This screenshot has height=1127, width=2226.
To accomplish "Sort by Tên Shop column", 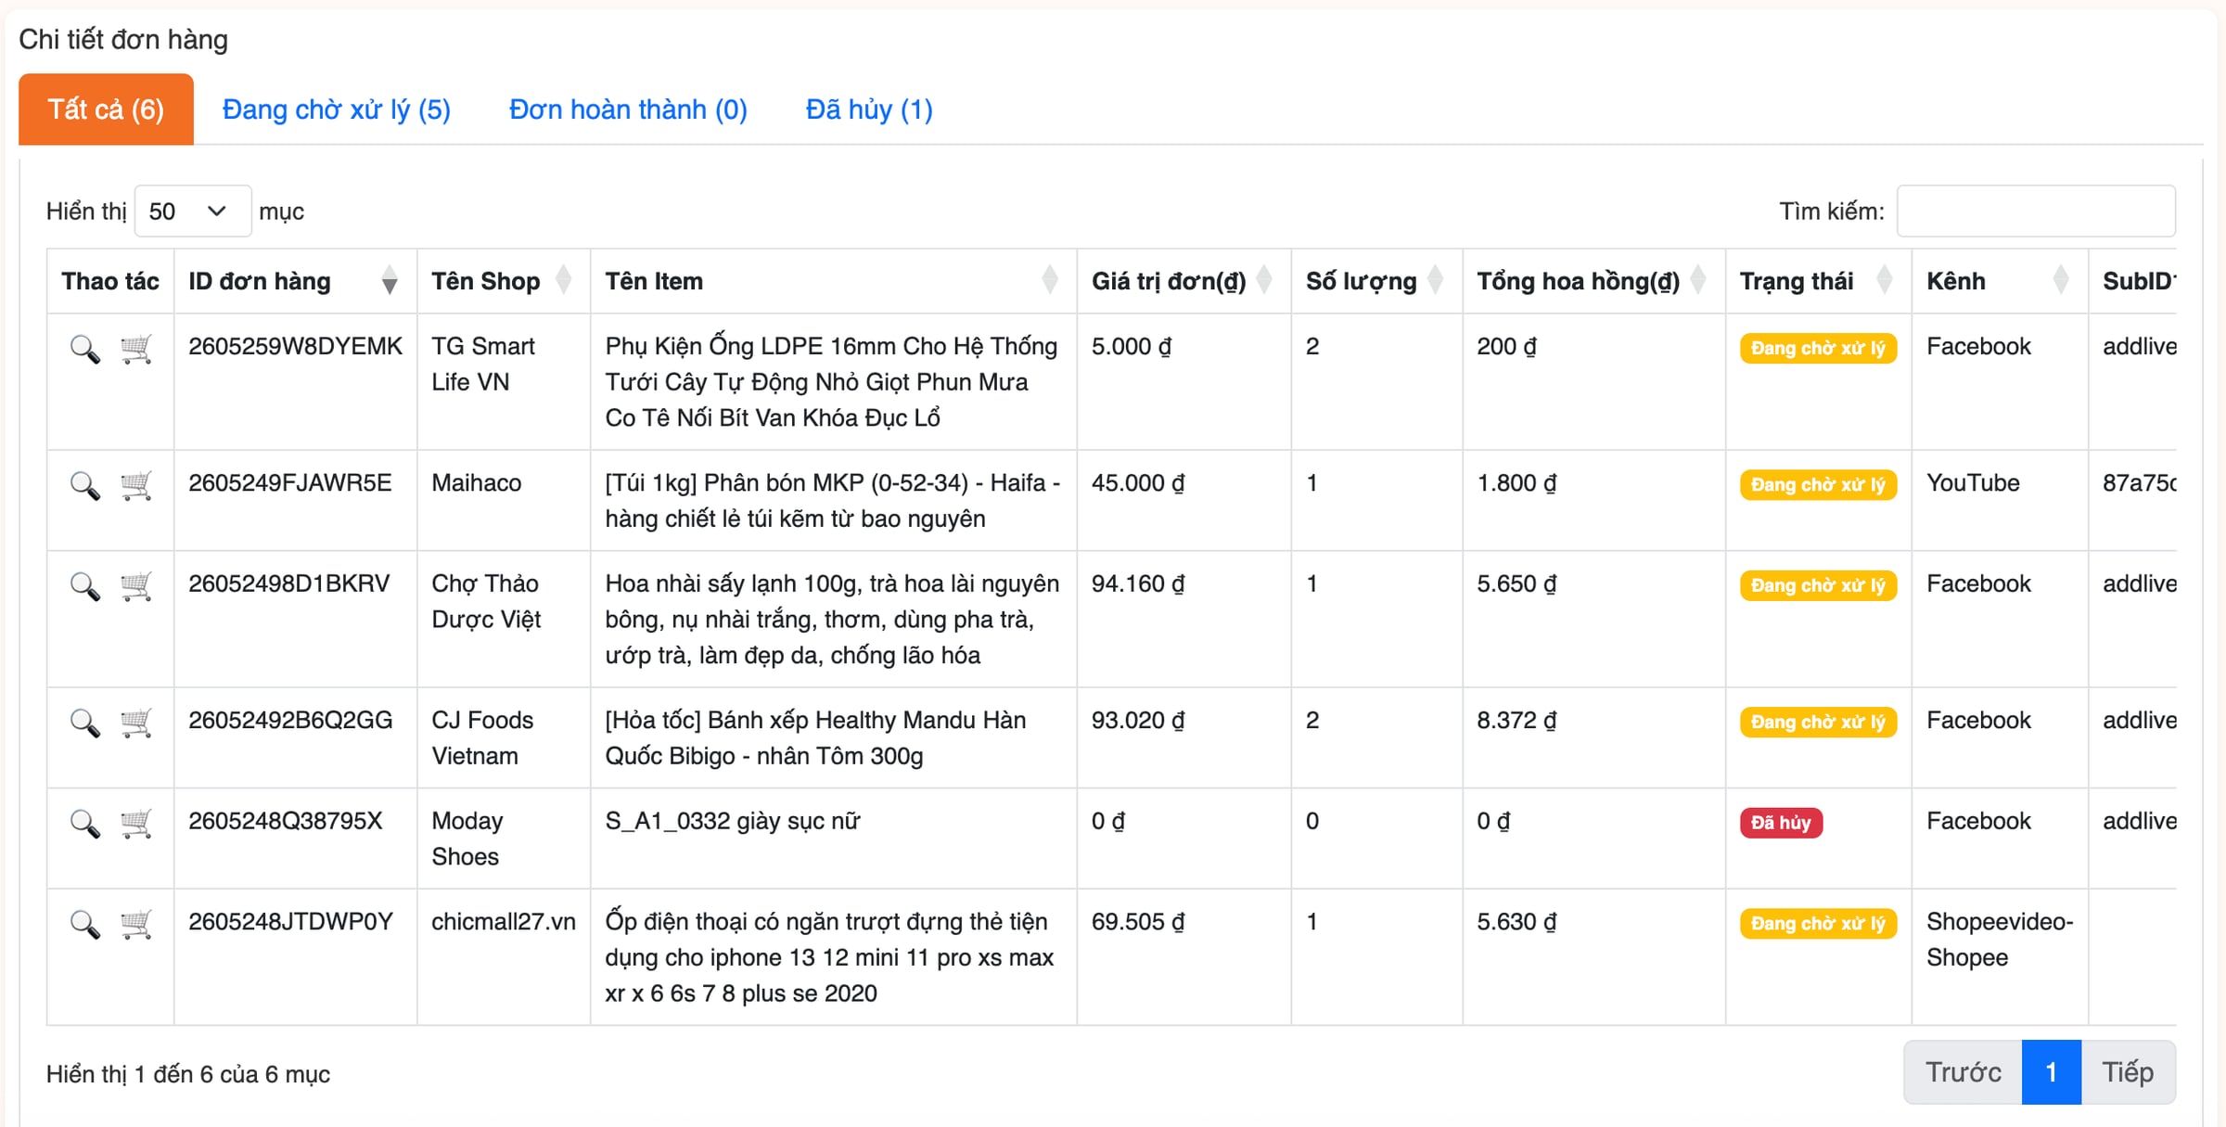I will pyautogui.click(x=504, y=281).
